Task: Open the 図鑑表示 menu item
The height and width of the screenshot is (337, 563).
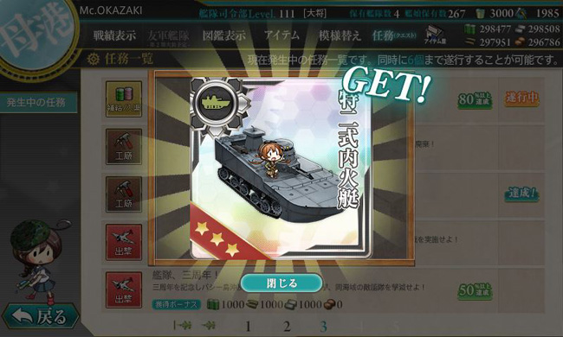Action: point(224,35)
